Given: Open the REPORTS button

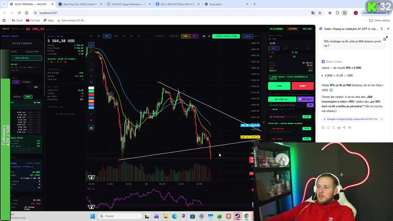Looking at the screenshot, I should click(305, 99).
